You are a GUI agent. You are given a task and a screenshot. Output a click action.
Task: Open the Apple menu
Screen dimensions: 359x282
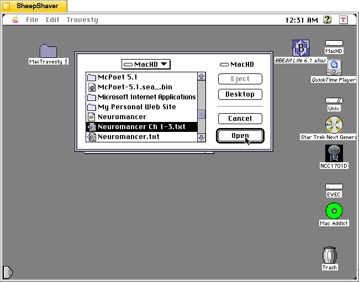point(15,20)
